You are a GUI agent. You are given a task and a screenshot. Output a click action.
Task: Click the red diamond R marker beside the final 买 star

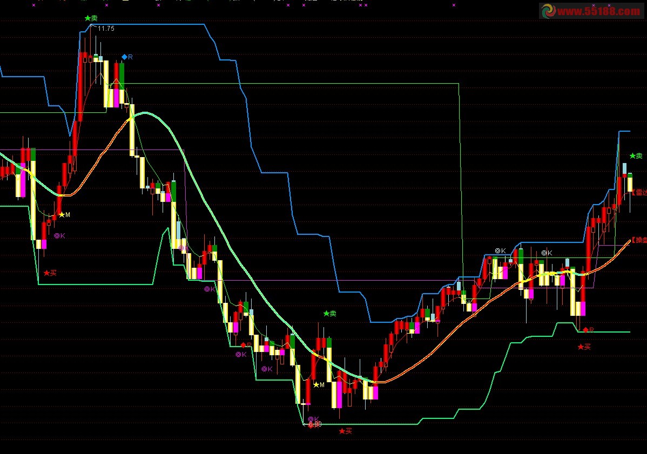coord(588,330)
